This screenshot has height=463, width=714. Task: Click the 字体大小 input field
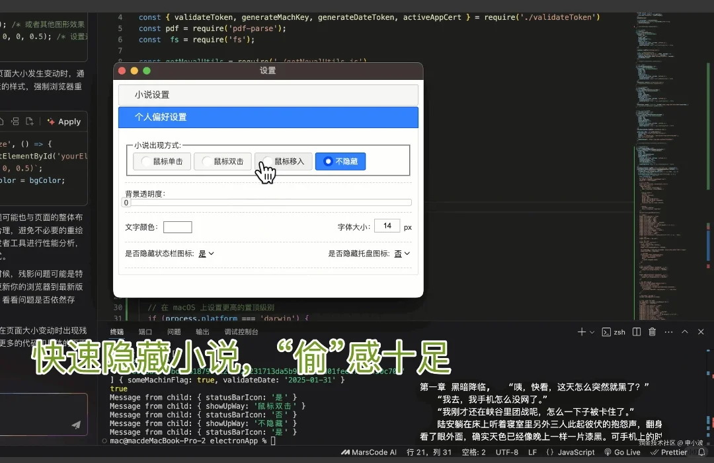click(387, 226)
